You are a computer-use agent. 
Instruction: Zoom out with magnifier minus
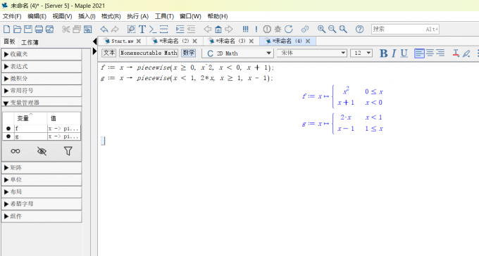pos(332,29)
